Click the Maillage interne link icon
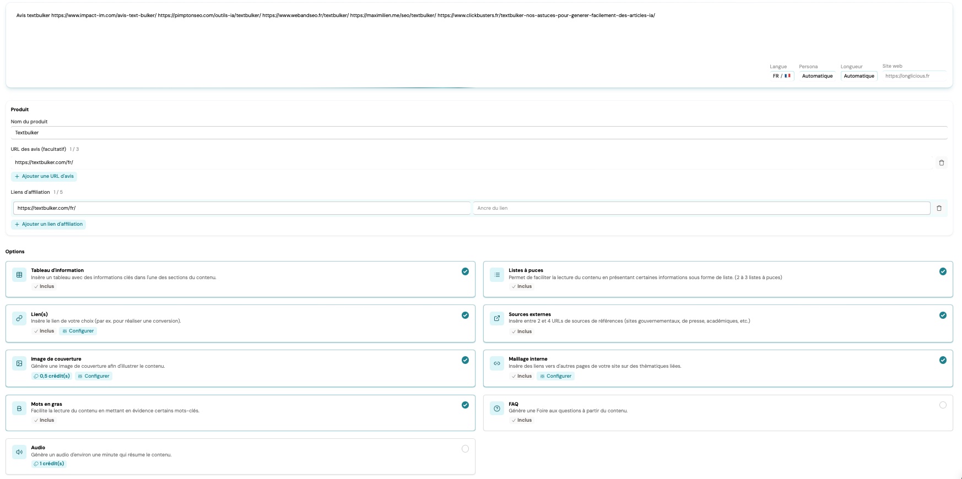This screenshot has width=962, height=479. 497,363
